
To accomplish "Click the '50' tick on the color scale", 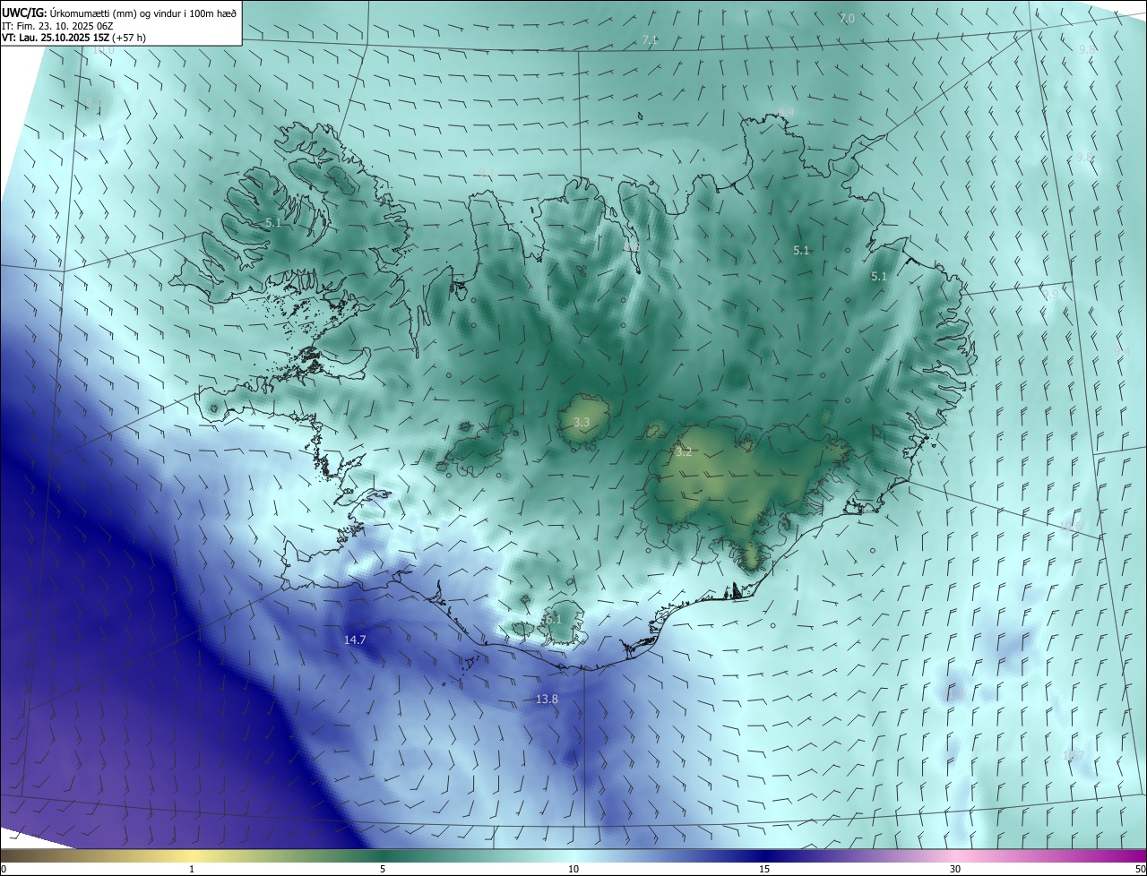I will pyautogui.click(x=1140, y=869).
